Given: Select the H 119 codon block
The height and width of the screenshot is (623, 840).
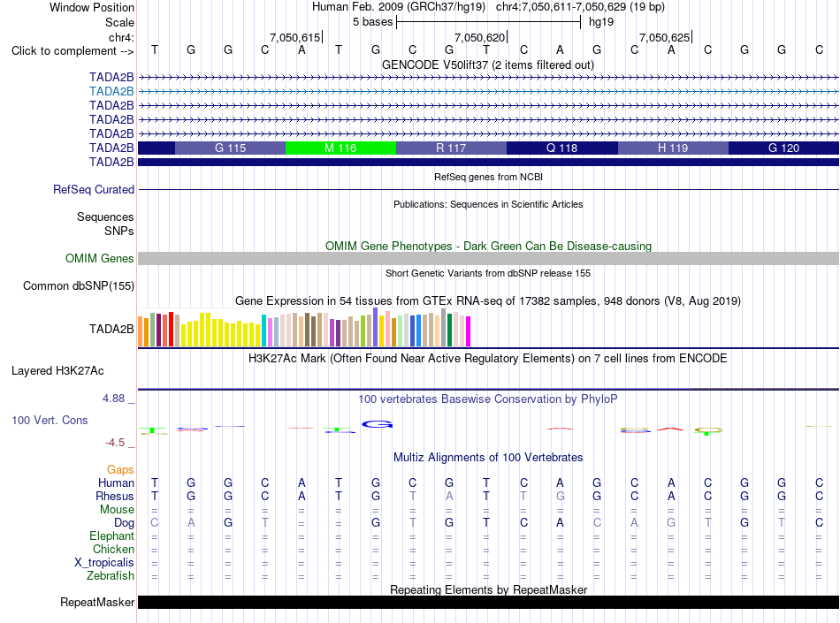Looking at the screenshot, I should point(673,148).
